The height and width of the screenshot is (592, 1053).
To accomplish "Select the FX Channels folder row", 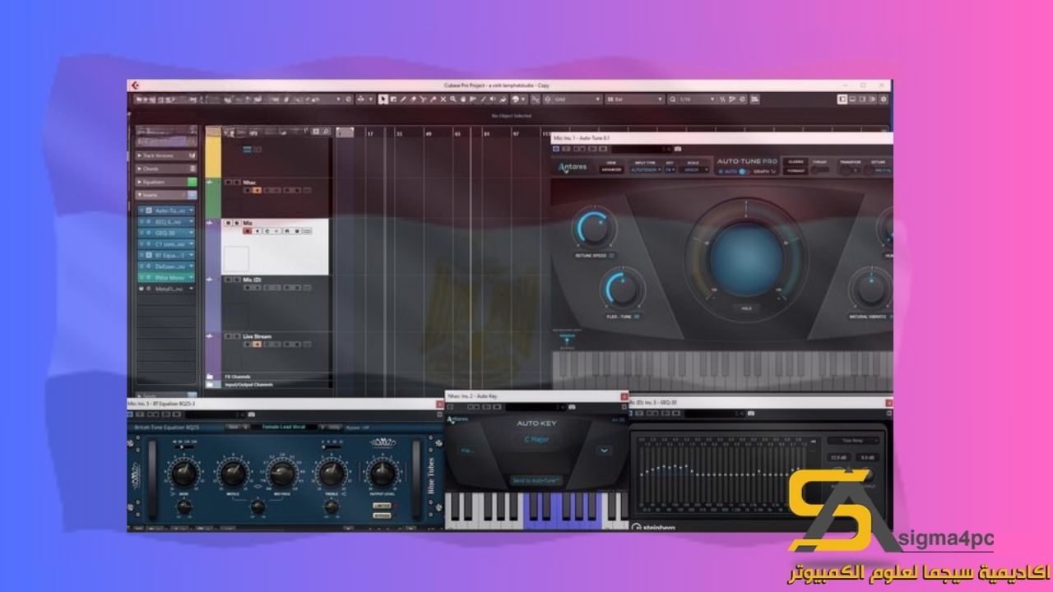I will [x=268, y=377].
